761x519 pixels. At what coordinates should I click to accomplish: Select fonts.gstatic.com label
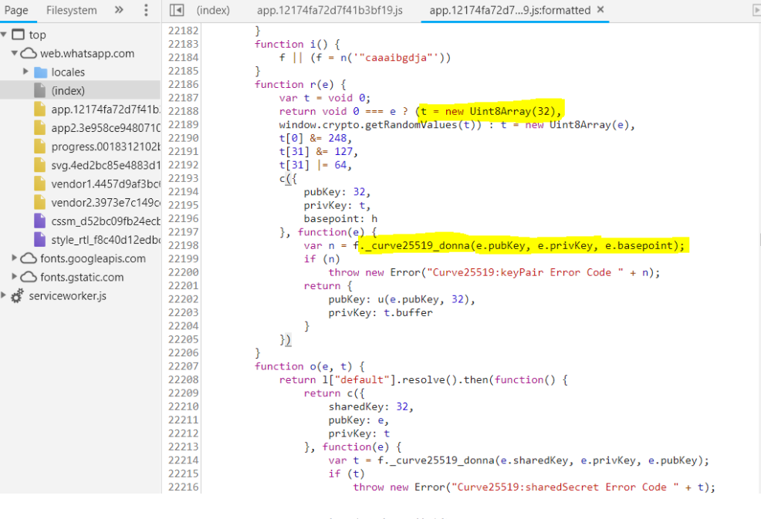(82, 277)
